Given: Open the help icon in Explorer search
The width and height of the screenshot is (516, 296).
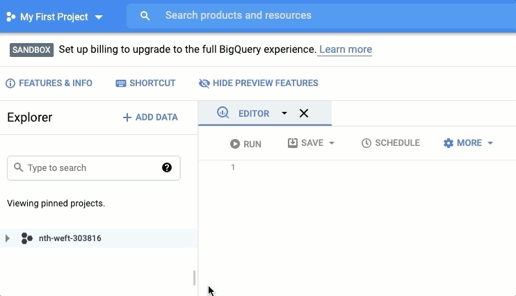Looking at the screenshot, I should coord(167,167).
